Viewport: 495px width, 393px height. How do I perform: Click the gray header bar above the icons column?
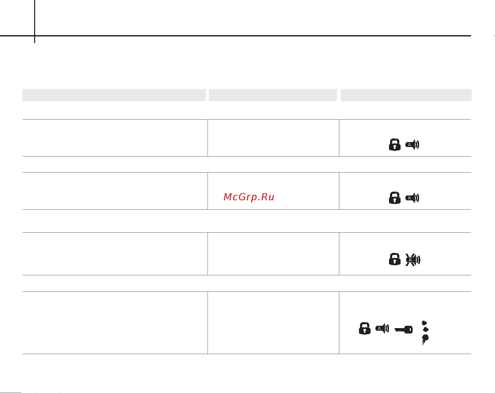(406, 95)
